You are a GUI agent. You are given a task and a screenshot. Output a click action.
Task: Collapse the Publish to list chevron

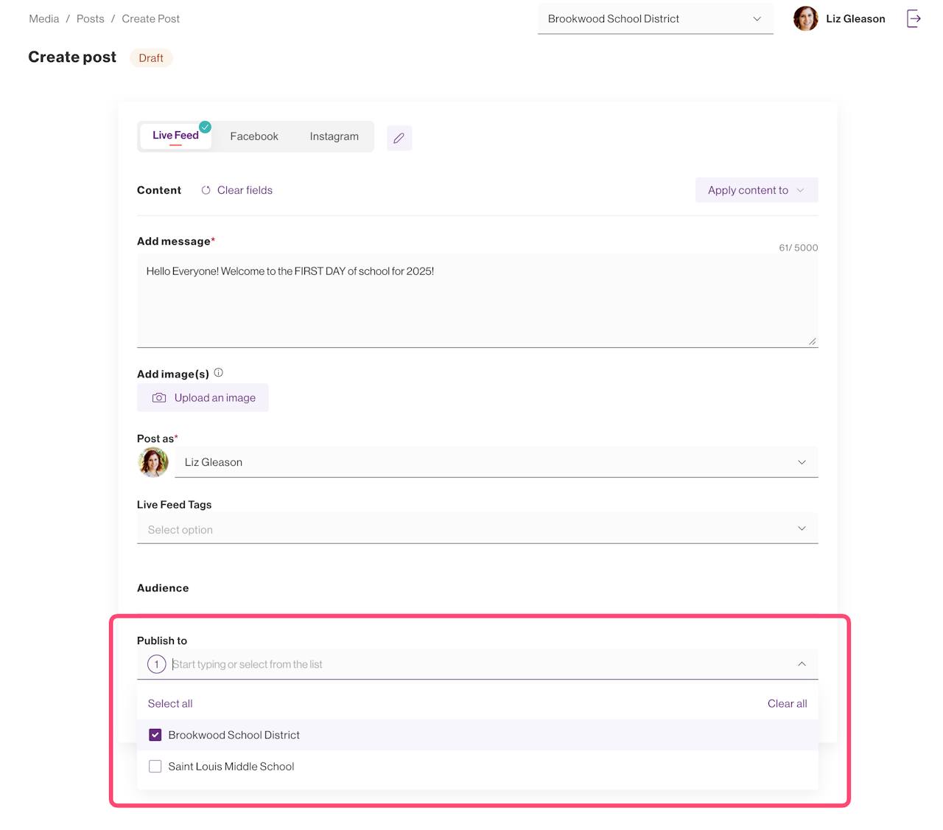(802, 664)
